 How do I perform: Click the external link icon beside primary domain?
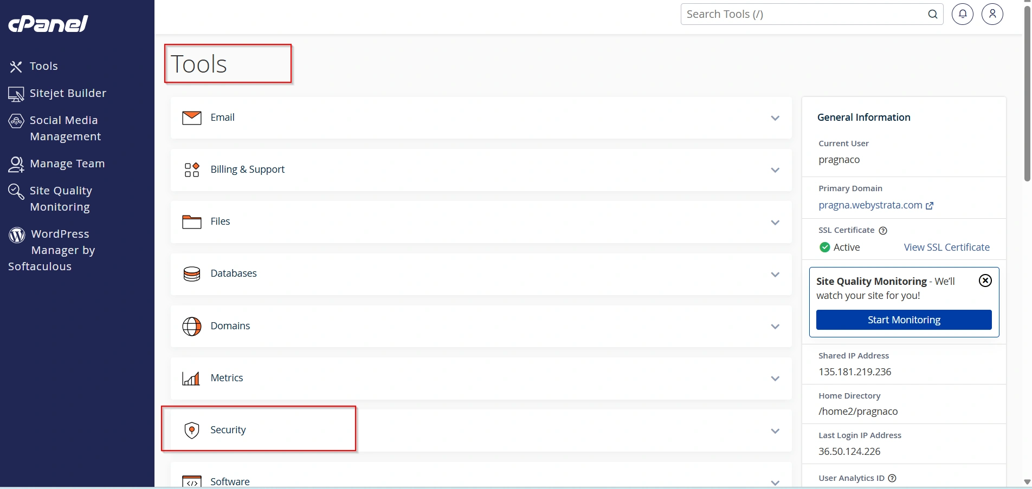pos(930,206)
